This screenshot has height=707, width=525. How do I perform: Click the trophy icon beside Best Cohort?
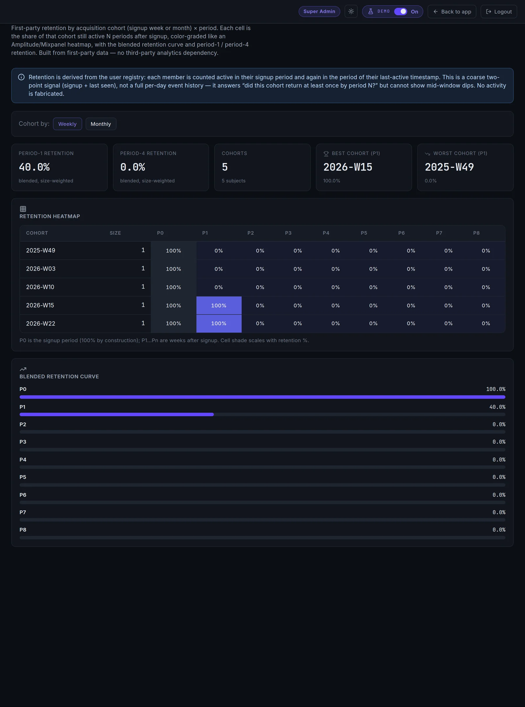326,153
